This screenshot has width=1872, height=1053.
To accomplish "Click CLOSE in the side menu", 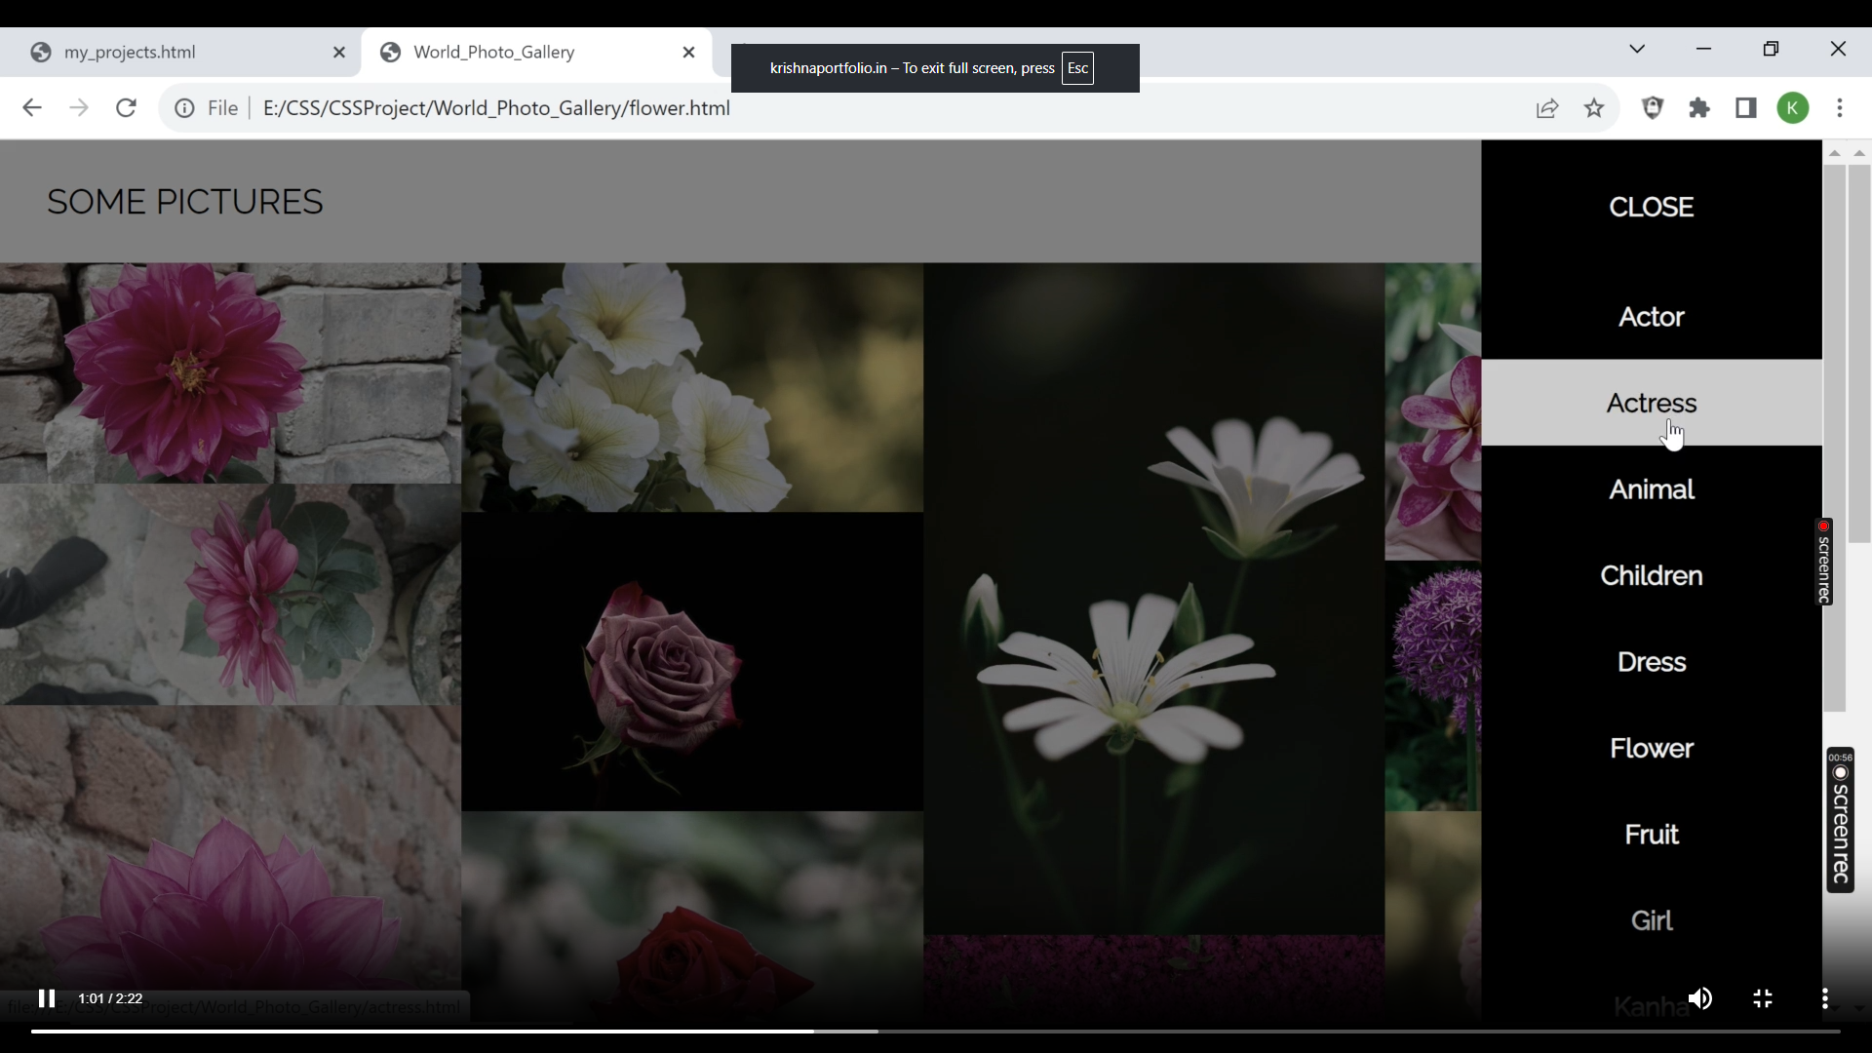I will 1652,207.
